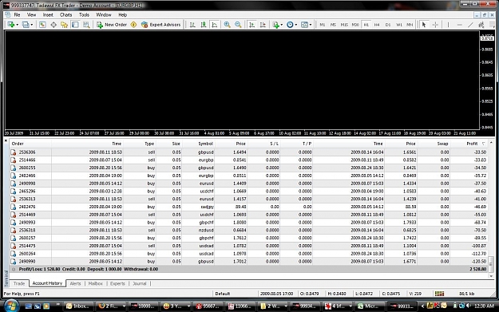Switch to the Journal tab
Image resolution: width=499 pixels, height=312 pixels.
(x=140, y=283)
